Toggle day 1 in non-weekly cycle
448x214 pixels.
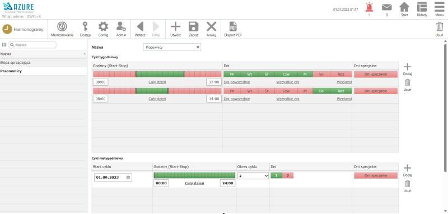276,175
